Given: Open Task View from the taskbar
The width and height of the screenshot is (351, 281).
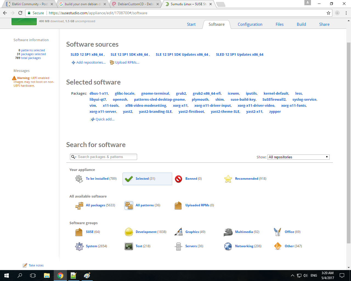Looking at the screenshot, I should click(x=33, y=276).
